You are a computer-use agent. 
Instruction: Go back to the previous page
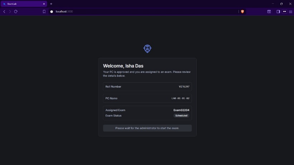(x=4, y=11)
